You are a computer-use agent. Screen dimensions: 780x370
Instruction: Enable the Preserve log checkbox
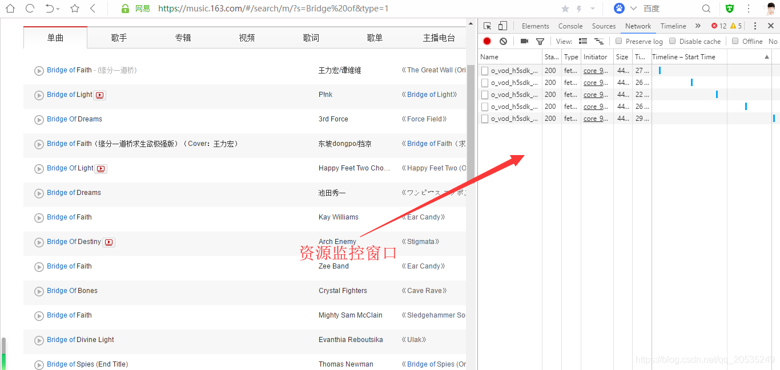(618, 41)
